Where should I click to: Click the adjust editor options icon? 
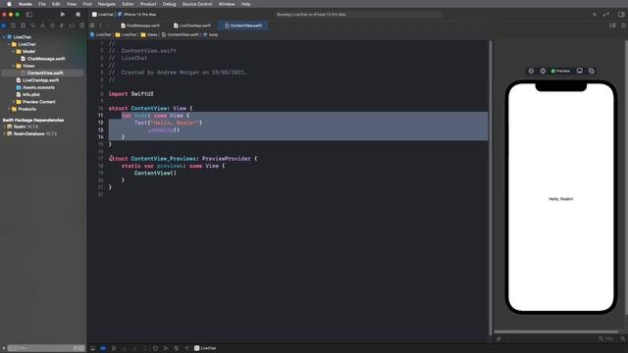[x=612, y=25]
